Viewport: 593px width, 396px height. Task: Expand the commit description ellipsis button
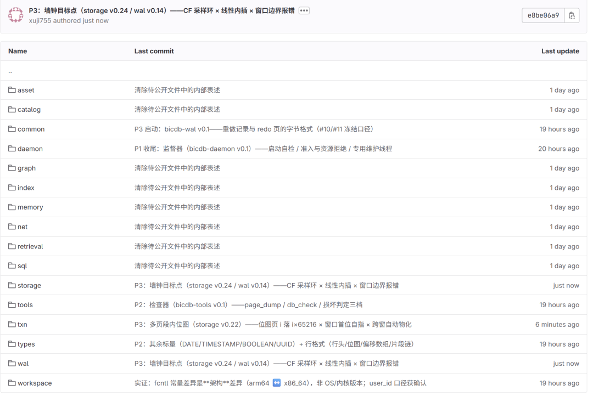click(x=304, y=10)
